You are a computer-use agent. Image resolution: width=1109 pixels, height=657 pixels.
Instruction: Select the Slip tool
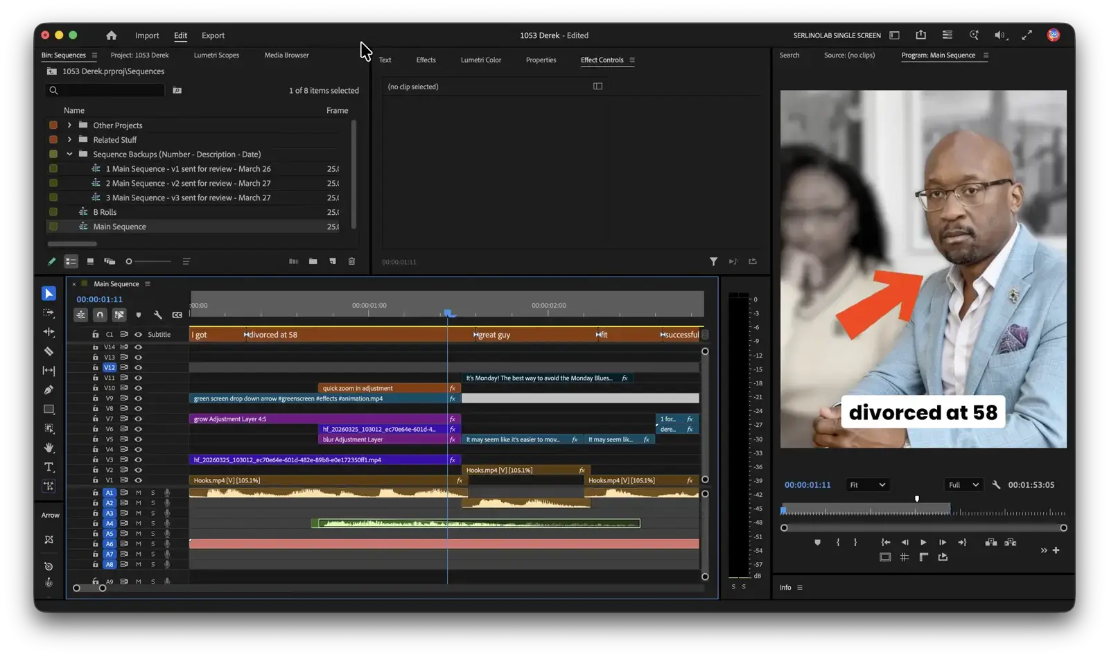click(x=49, y=371)
